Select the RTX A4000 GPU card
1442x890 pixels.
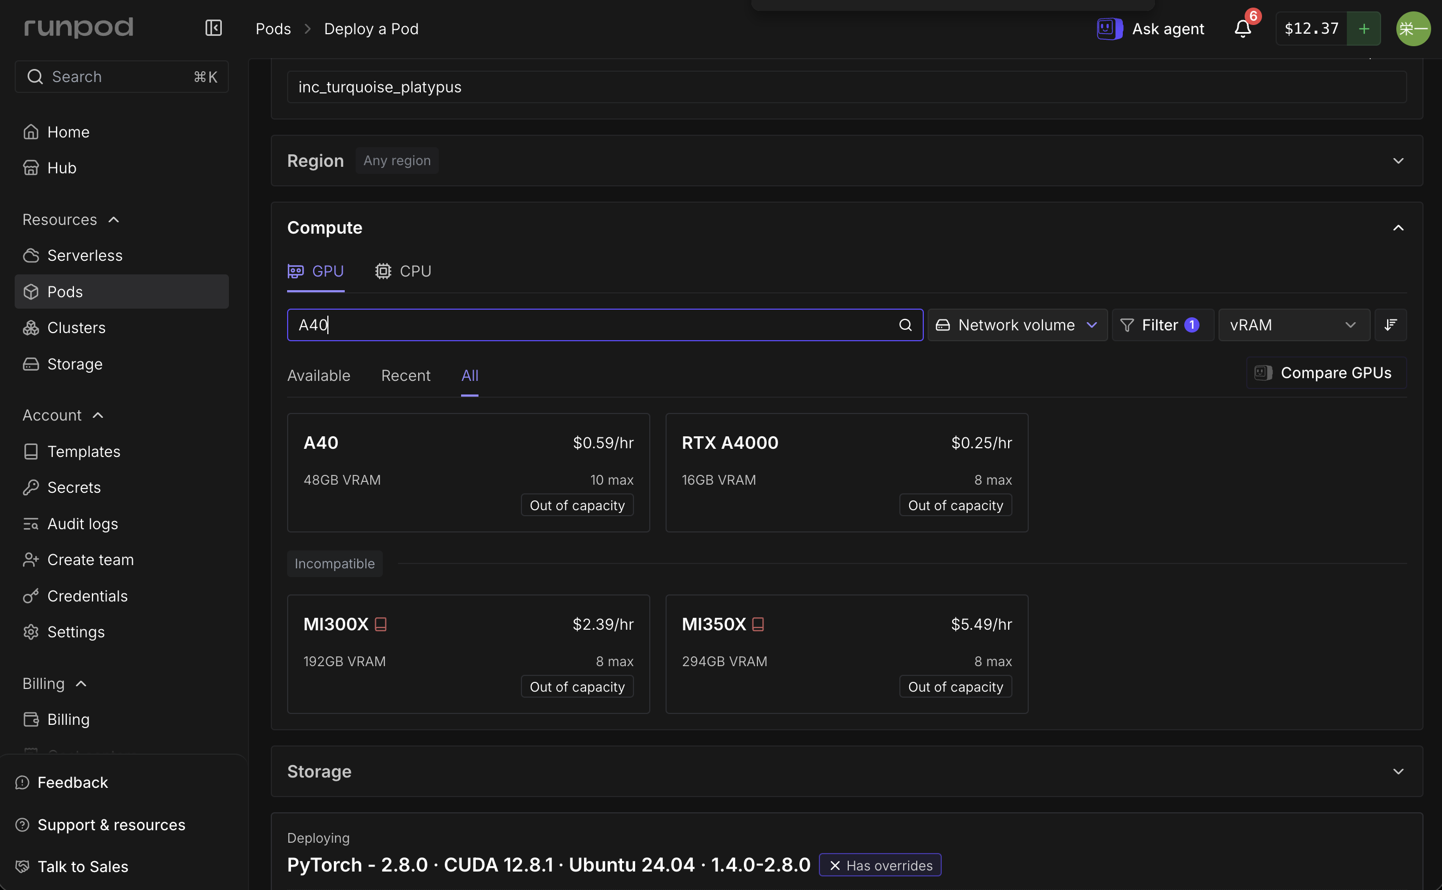pos(847,473)
